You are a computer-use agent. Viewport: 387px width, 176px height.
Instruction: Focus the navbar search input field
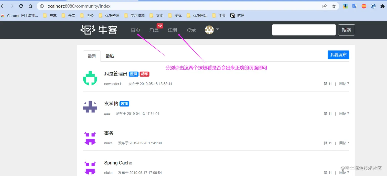point(304,30)
